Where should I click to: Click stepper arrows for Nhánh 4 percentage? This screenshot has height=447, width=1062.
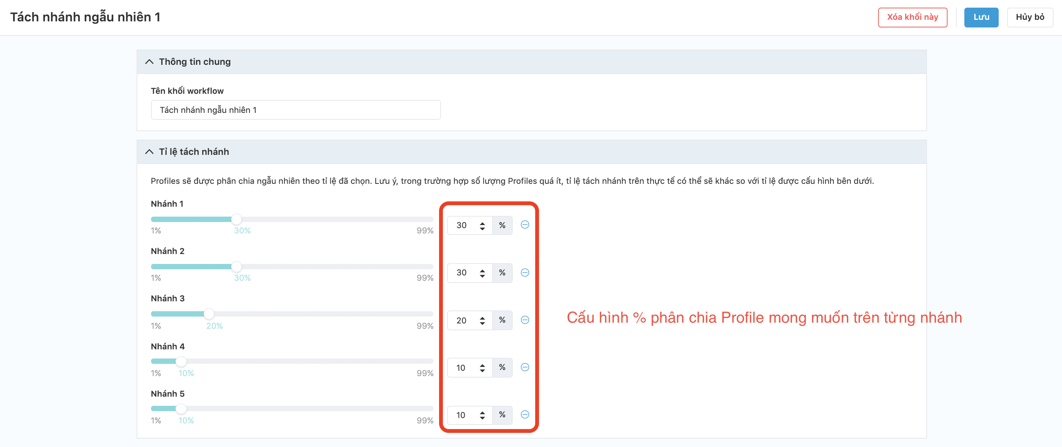pyautogui.click(x=482, y=368)
